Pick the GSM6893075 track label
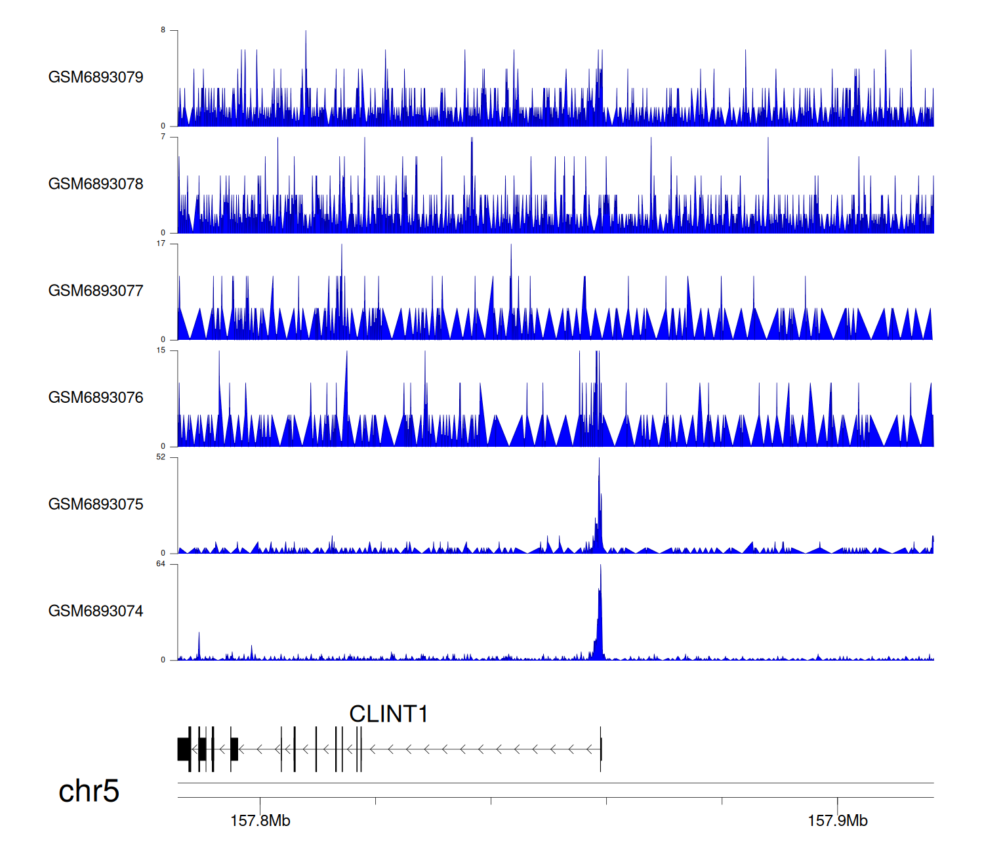 (96, 505)
